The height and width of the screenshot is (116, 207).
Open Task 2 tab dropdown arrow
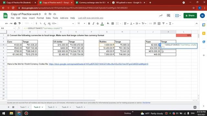pyautogui.click(x=42, y=107)
